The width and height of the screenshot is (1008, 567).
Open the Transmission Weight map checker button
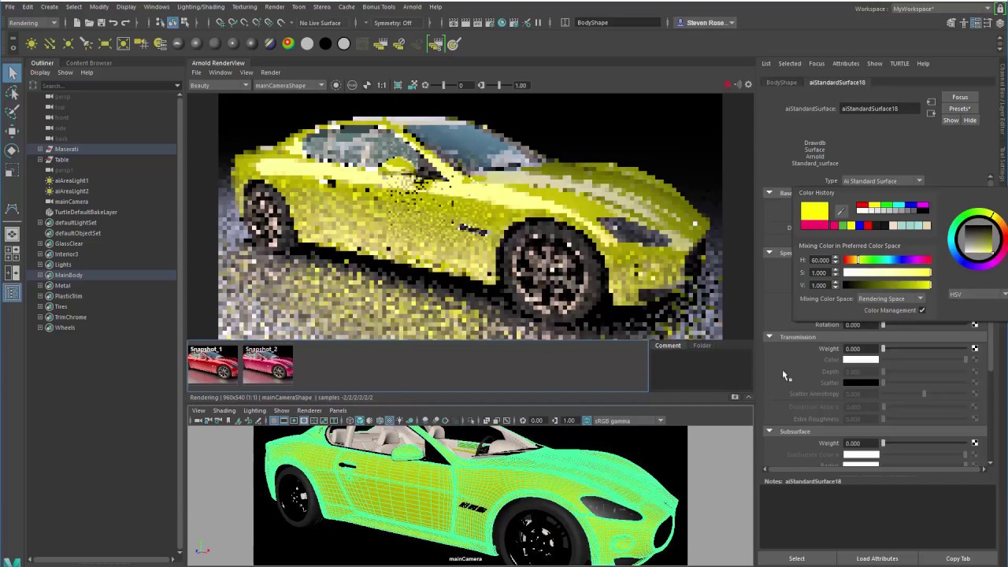(975, 348)
